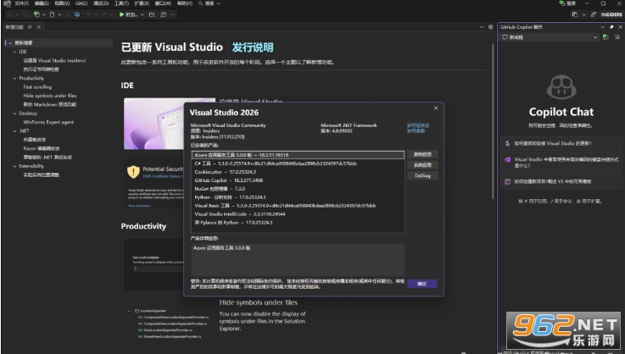625x354 pixels.
Task: Click the DxDiag button in about dialog
Action: coord(422,175)
